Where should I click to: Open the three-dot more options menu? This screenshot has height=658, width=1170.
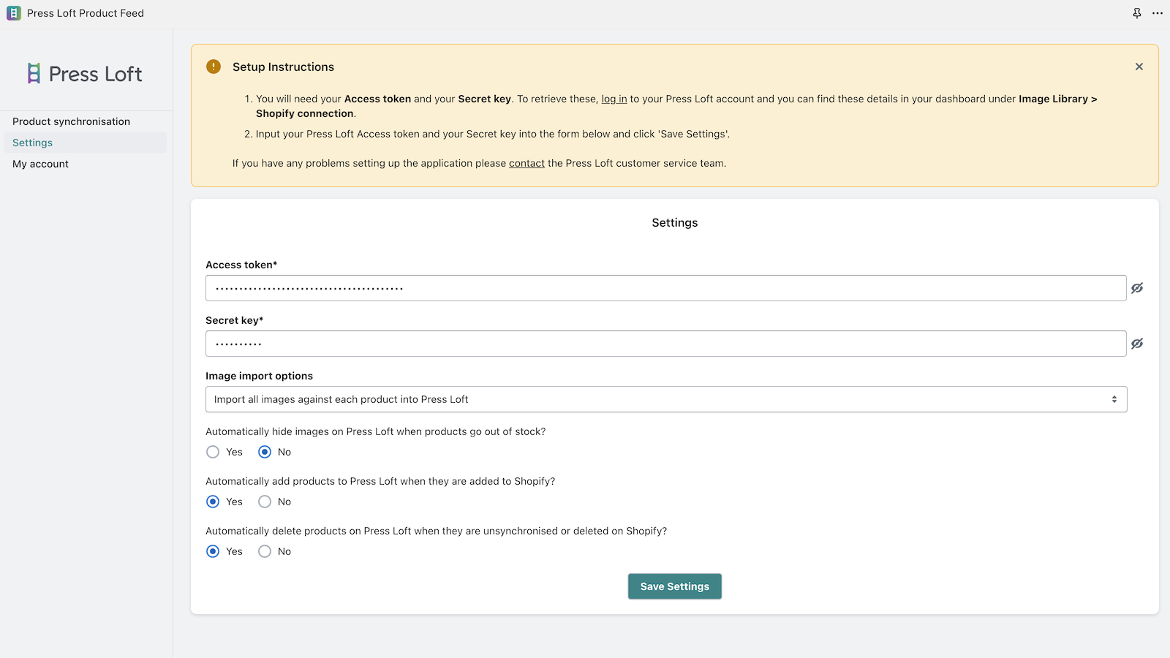[x=1158, y=13]
